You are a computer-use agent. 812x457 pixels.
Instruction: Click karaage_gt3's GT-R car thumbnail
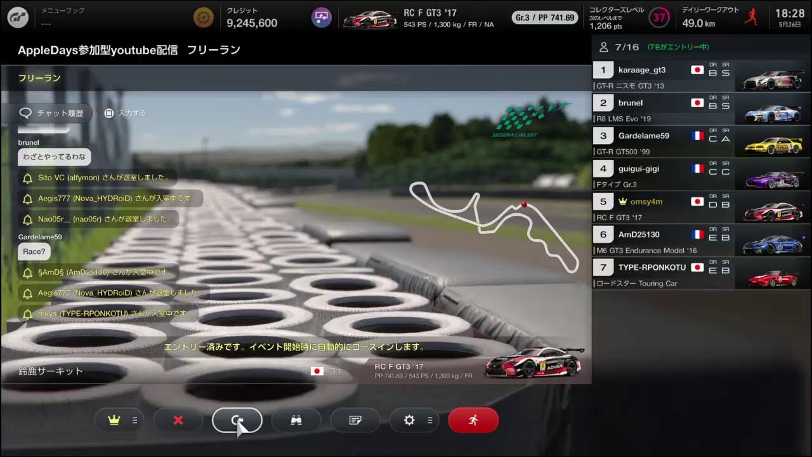tap(772, 79)
